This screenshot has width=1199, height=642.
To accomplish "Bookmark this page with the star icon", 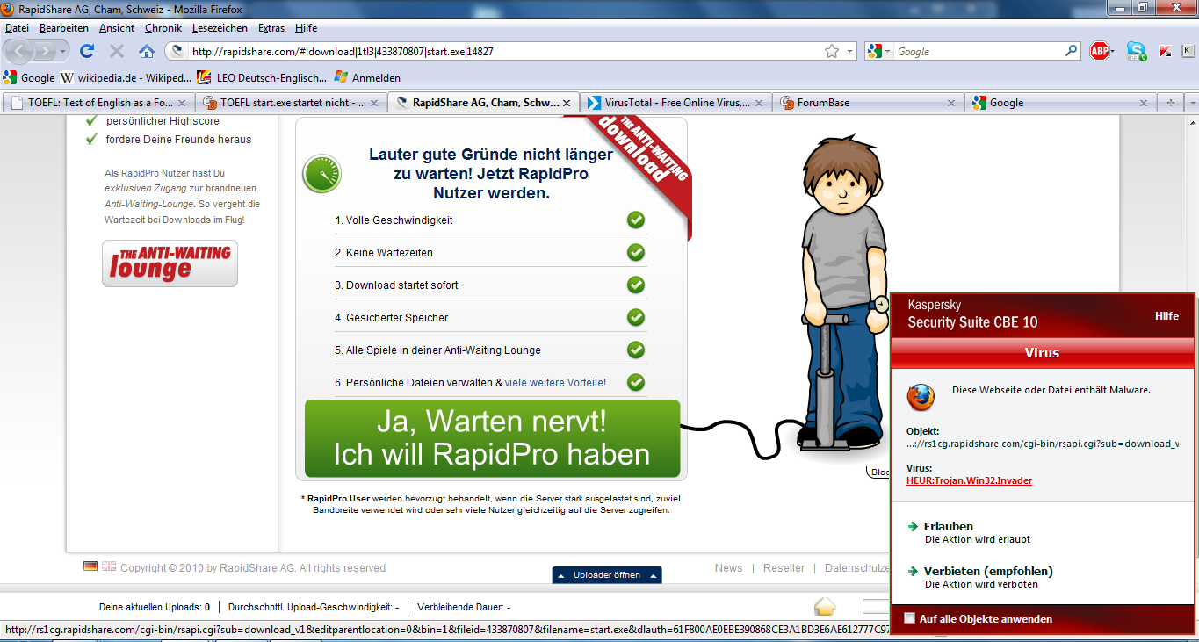I will click(832, 52).
